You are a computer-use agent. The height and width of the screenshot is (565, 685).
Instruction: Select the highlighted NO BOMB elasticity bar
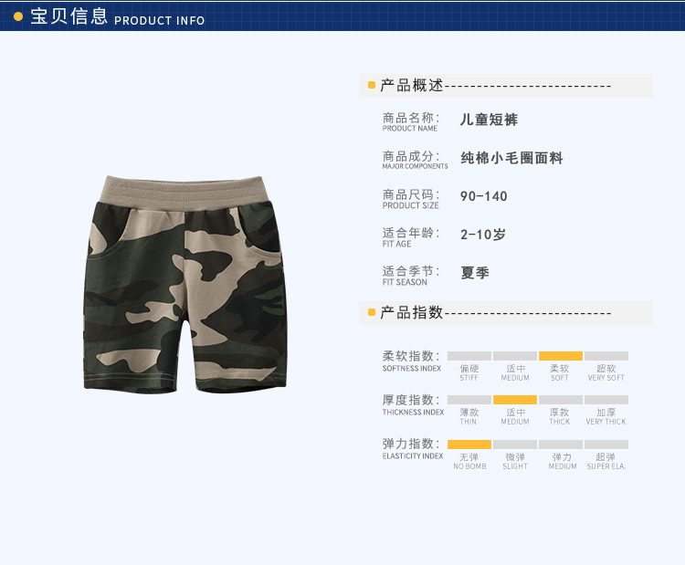(x=469, y=445)
